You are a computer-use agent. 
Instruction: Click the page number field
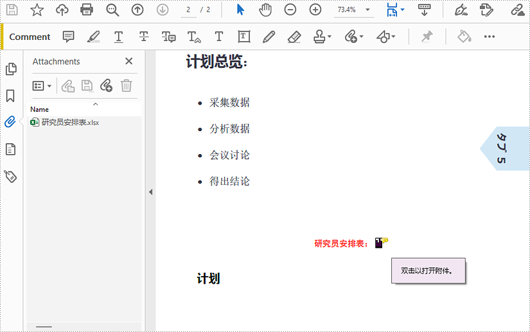(189, 10)
